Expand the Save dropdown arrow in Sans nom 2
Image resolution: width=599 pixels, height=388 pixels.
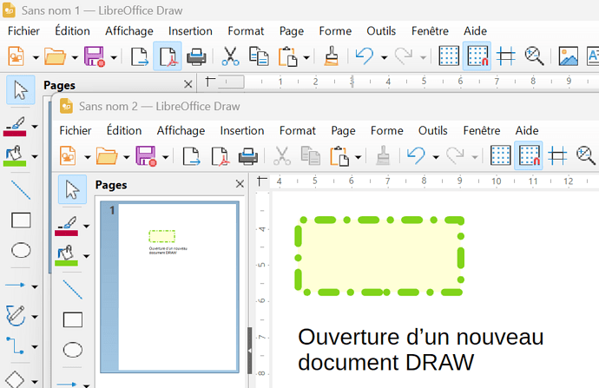click(165, 157)
